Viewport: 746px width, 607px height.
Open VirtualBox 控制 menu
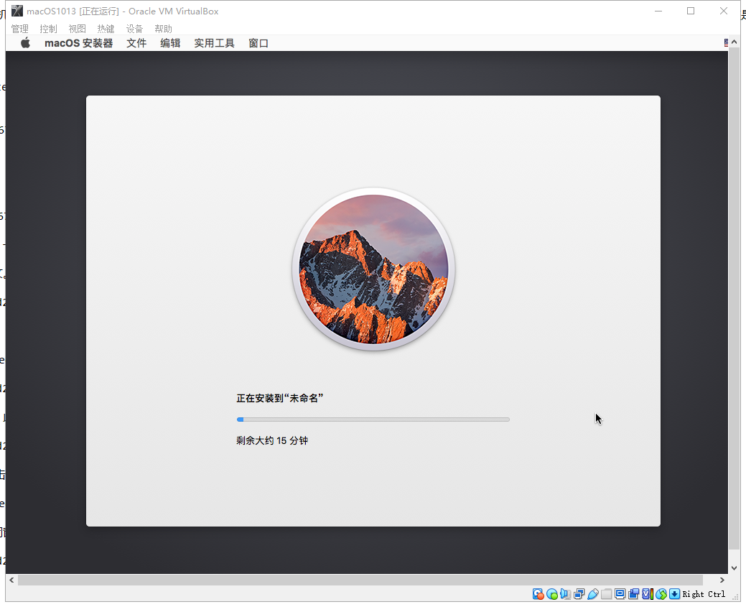49,29
